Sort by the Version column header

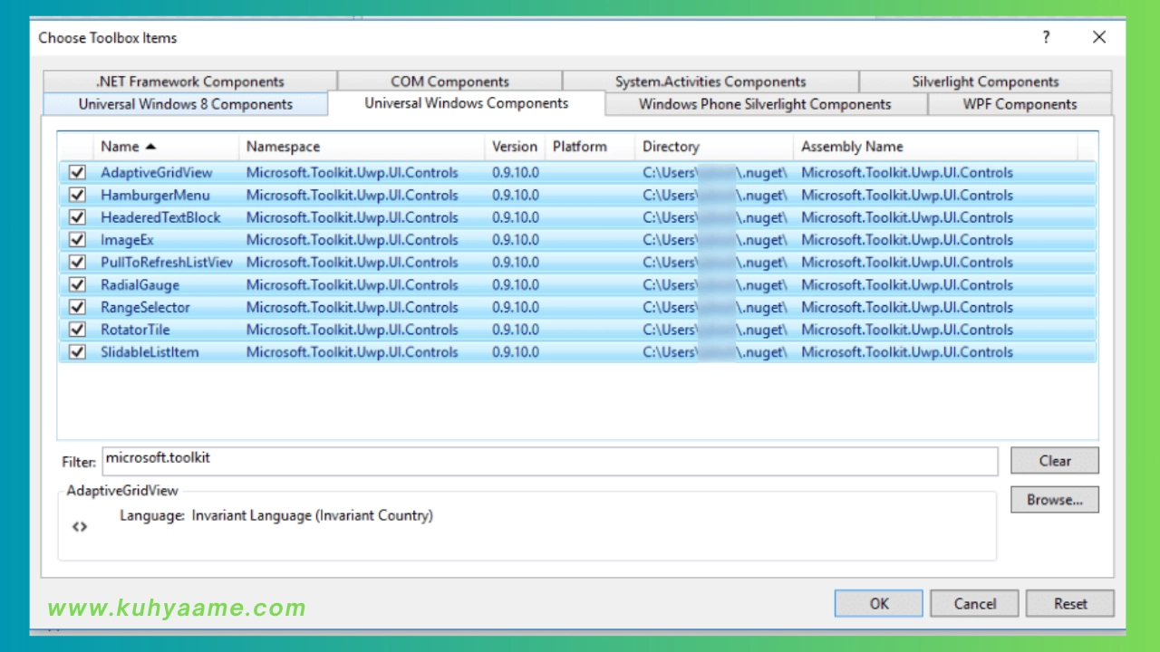pyautogui.click(x=515, y=147)
